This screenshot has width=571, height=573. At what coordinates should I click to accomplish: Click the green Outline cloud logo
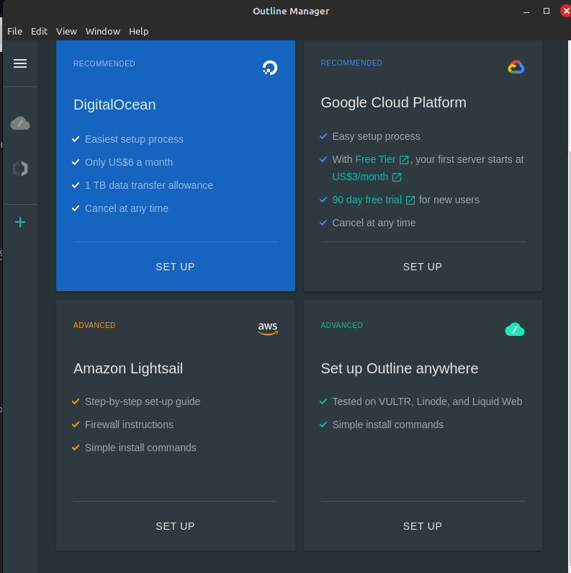pos(515,329)
